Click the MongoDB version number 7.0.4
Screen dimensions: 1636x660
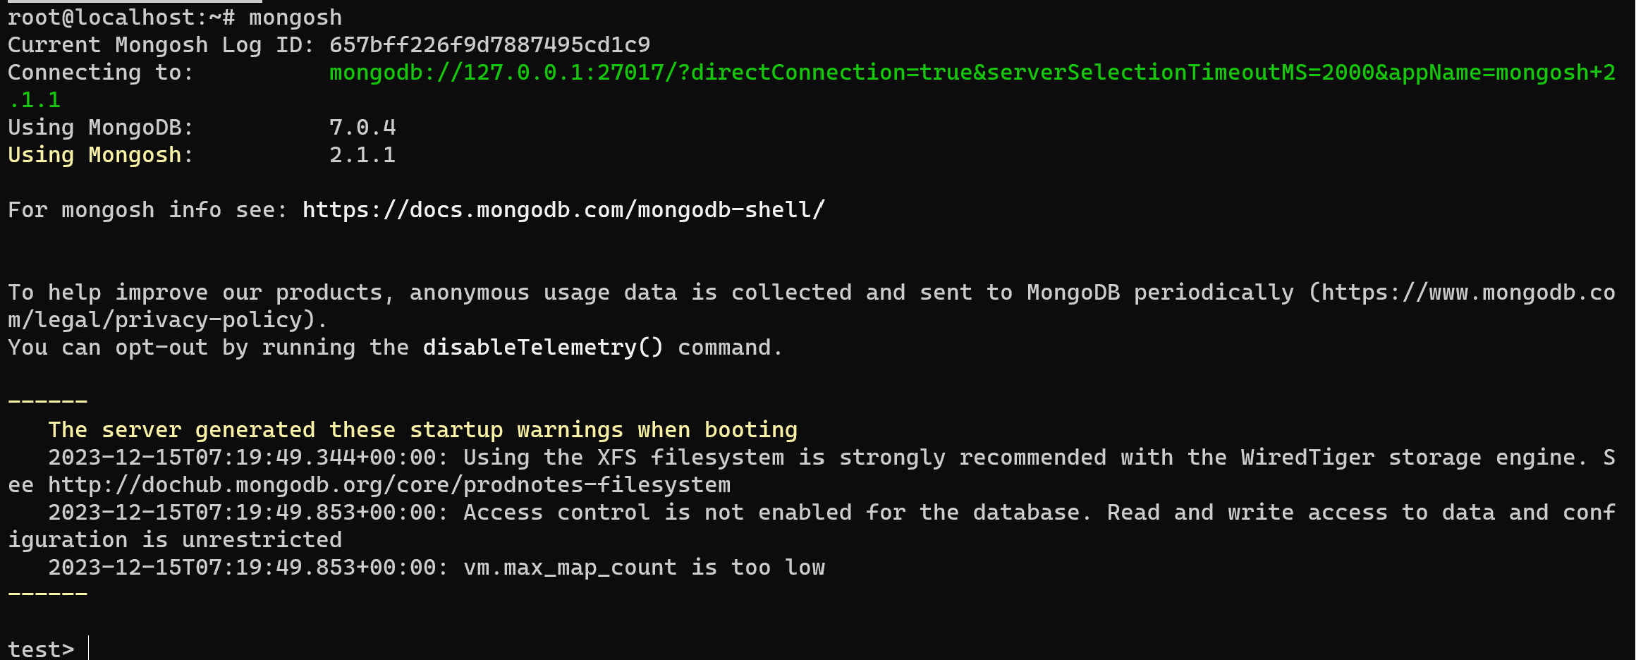362,128
